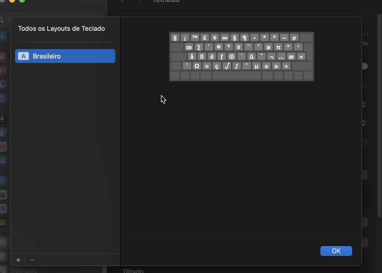Click the pound £ key in preview
The image size is (382, 273).
pos(205,38)
